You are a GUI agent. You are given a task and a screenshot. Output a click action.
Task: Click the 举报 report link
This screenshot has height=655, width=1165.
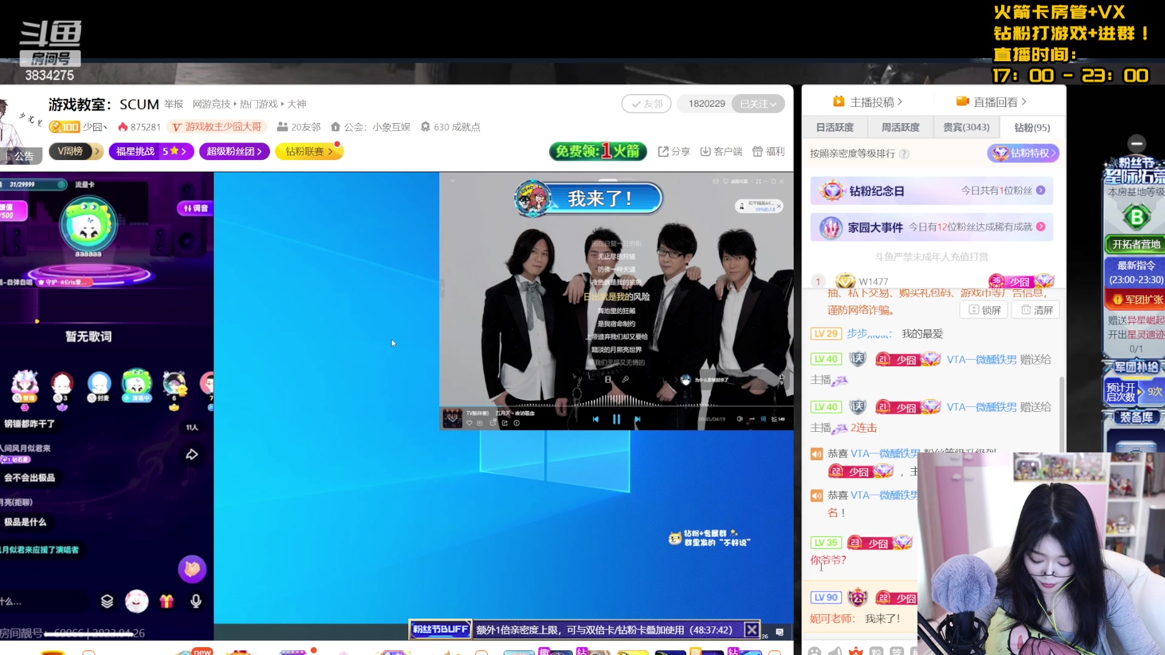[174, 104]
